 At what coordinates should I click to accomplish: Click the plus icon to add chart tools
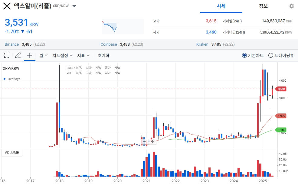tap(29, 55)
